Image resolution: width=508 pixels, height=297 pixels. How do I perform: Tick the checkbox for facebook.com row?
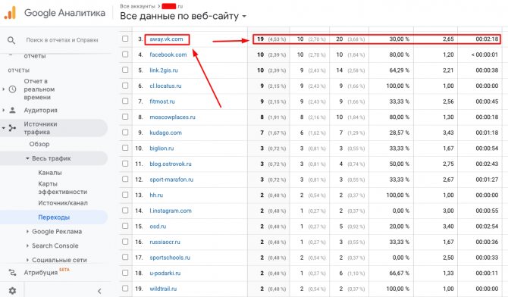pyautogui.click(x=125, y=54)
